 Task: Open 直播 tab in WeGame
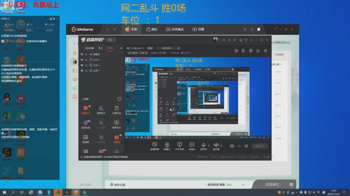tap(198, 29)
